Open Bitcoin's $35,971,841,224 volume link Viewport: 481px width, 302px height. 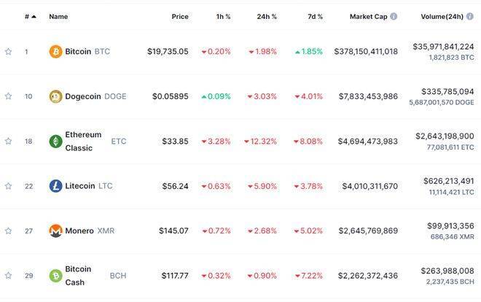pos(442,47)
